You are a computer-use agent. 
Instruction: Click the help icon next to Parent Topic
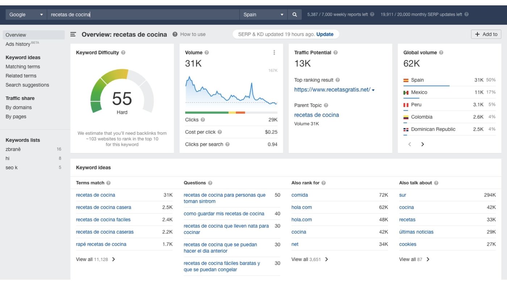pyautogui.click(x=326, y=105)
